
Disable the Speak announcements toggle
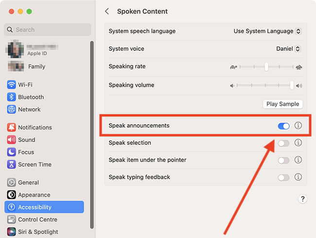coord(283,126)
